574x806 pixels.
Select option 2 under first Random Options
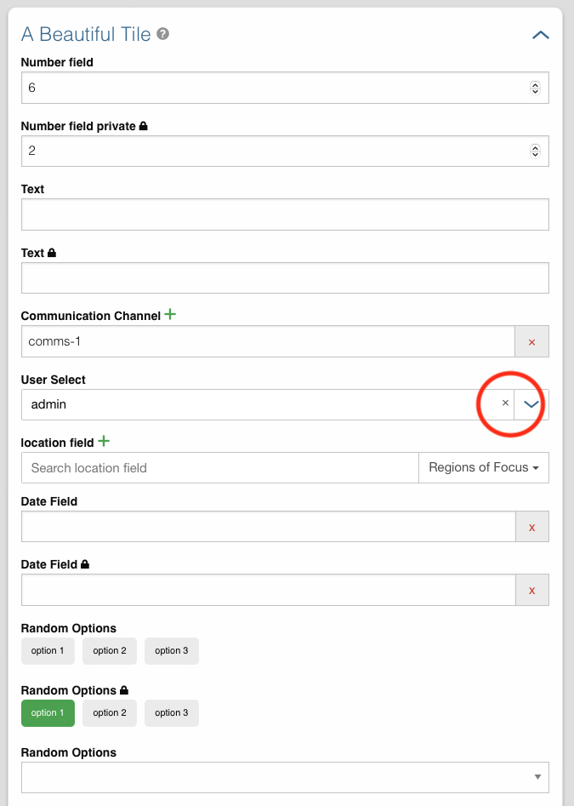110,651
